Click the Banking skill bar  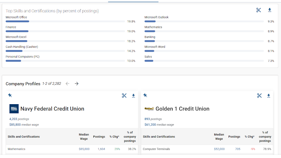(204, 41)
